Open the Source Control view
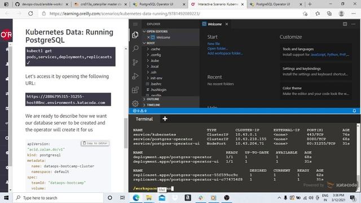The height and width of the screenshot is (203, 361). [135, 63]
